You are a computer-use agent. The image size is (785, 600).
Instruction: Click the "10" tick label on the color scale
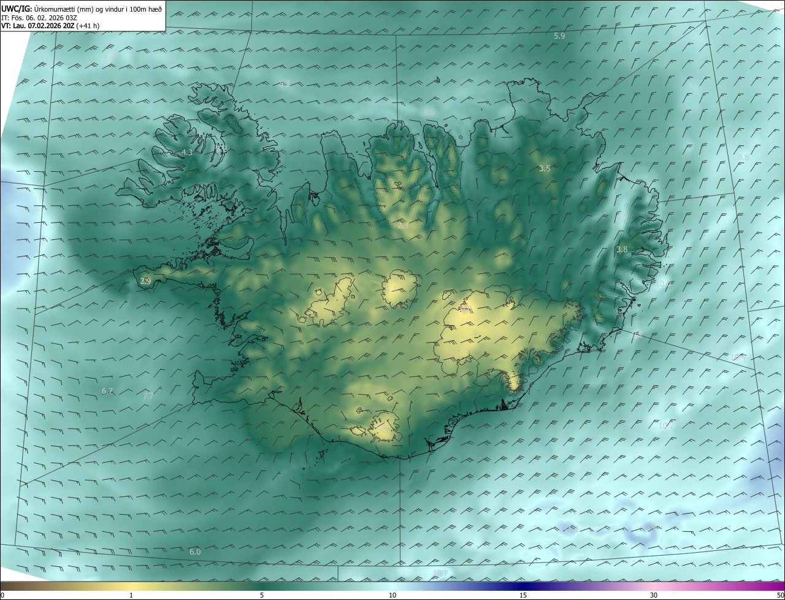pyautogui.click(x=392, y=595)
